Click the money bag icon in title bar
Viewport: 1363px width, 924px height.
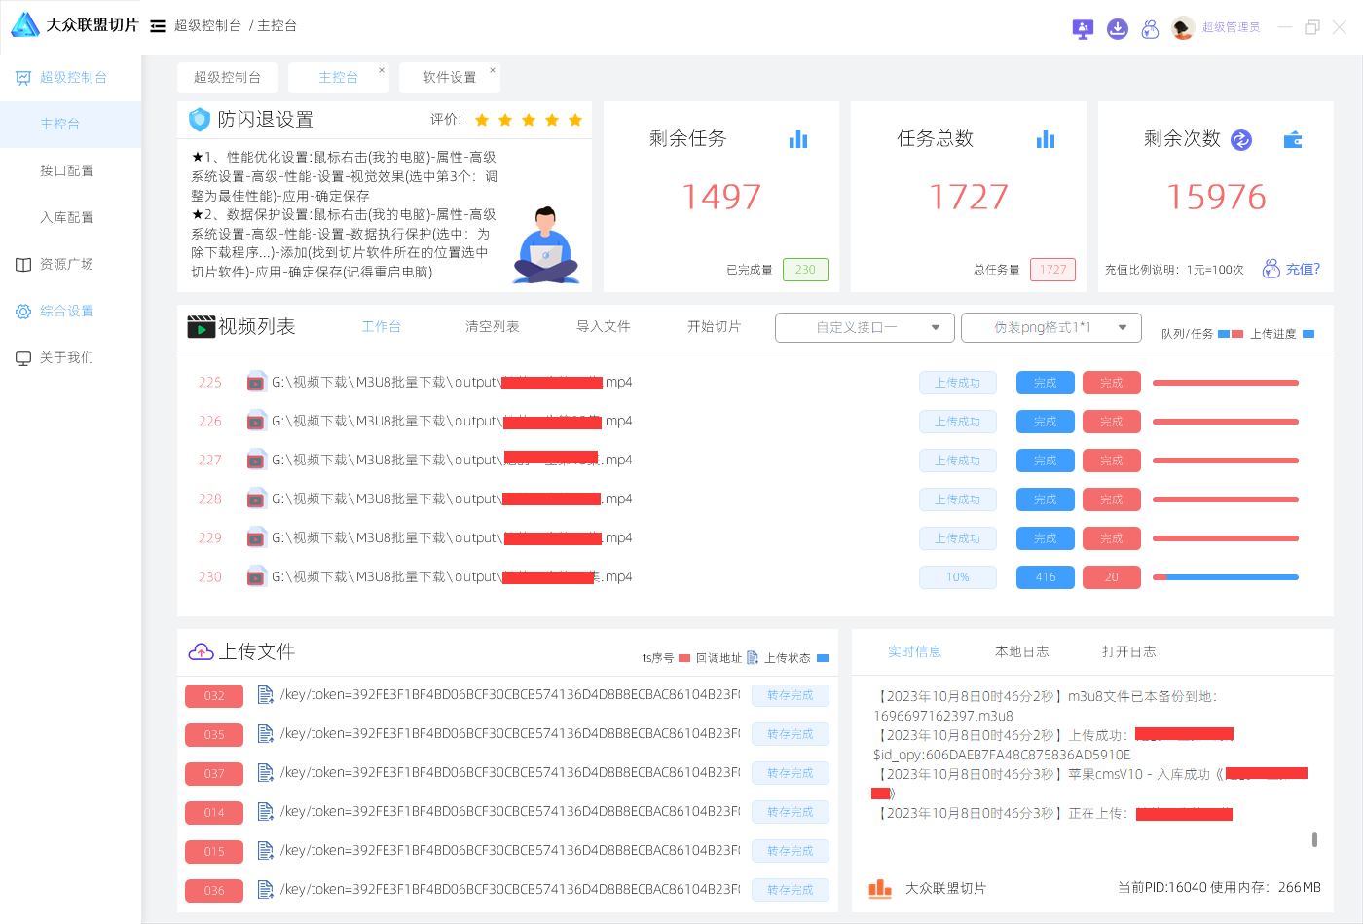(x=1150, y=29)
